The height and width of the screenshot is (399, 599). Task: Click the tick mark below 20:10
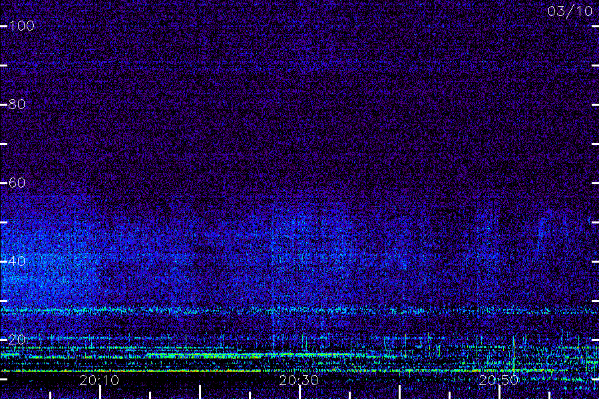point(100,392)
